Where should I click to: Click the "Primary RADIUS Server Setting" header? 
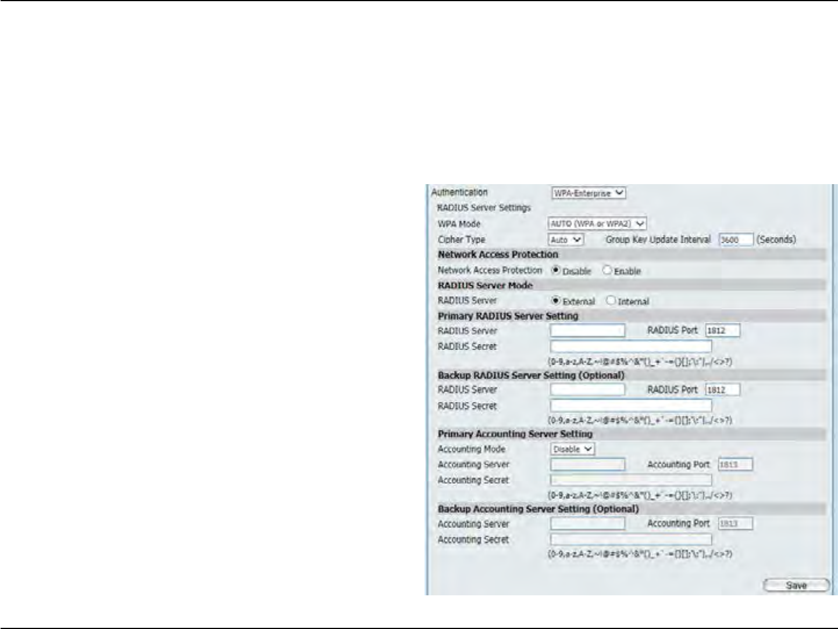(508, 316)
